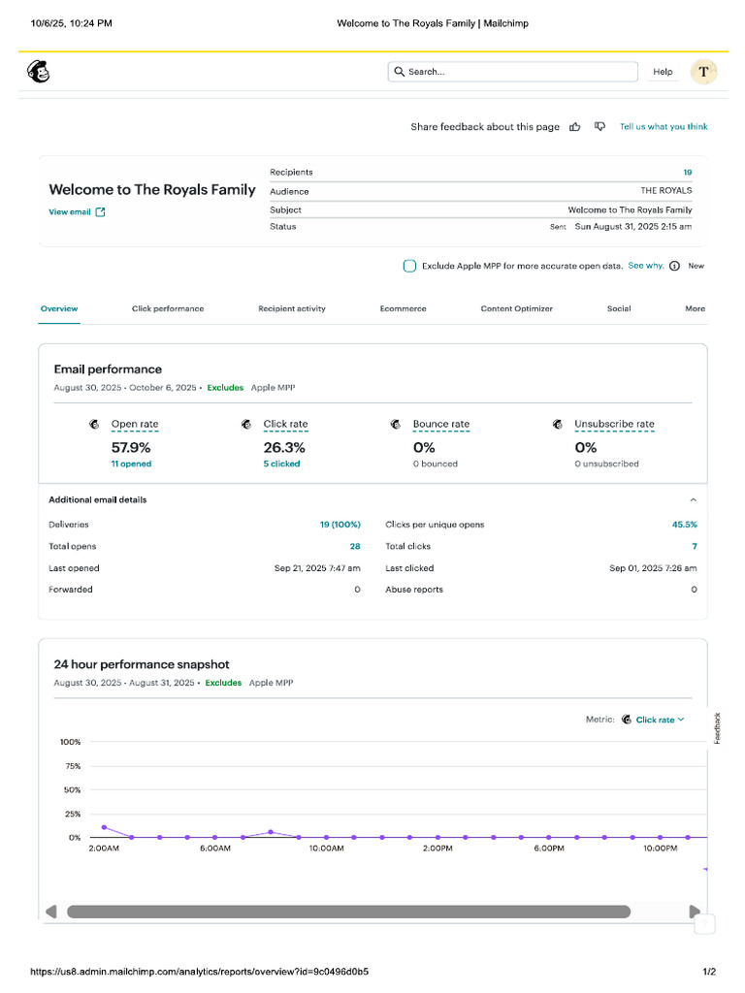Click recipients count 19
The width and height of the screenshot is (745, 993).
(688, 173)
